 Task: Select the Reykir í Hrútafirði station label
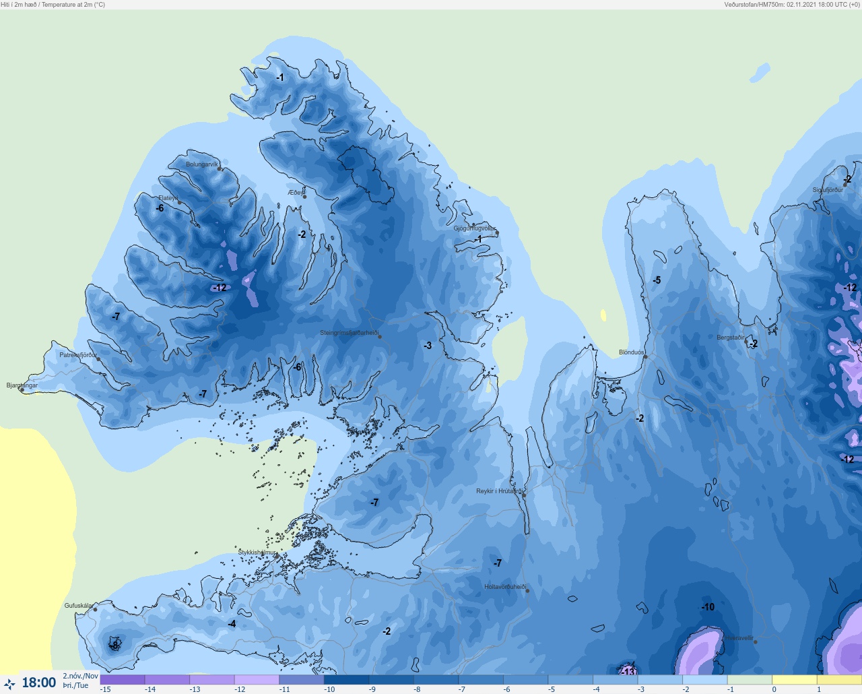click(x=499, y=491)
